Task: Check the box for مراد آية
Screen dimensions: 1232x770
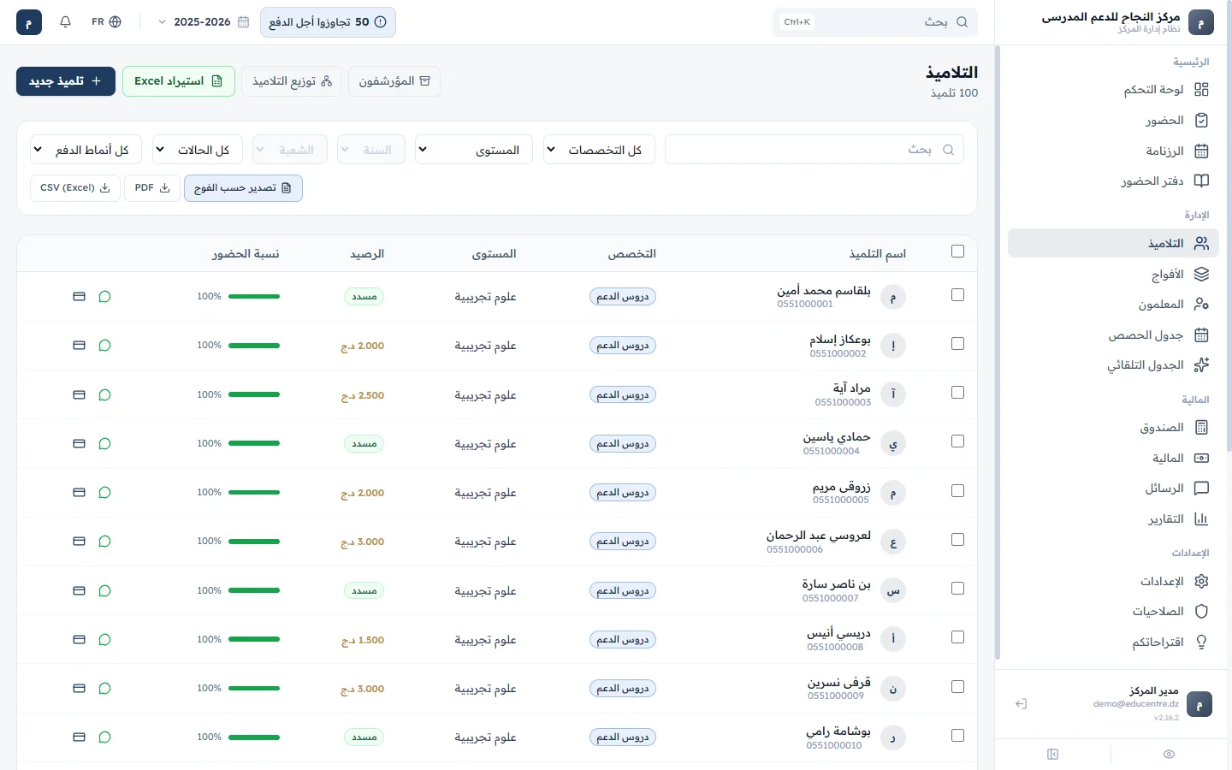Action: [957, 393]
